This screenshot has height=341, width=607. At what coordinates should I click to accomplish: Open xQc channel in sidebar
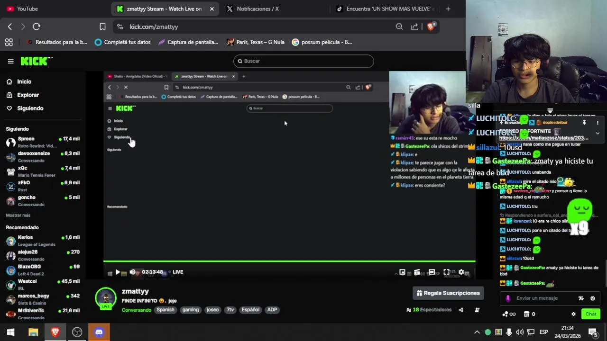[43, 171]
